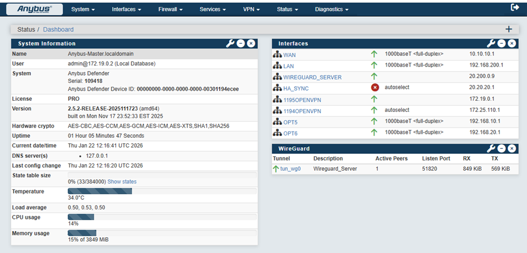Click the logout icon in top bar
Viewport: 527px width, 253px height.
point(515,8)
